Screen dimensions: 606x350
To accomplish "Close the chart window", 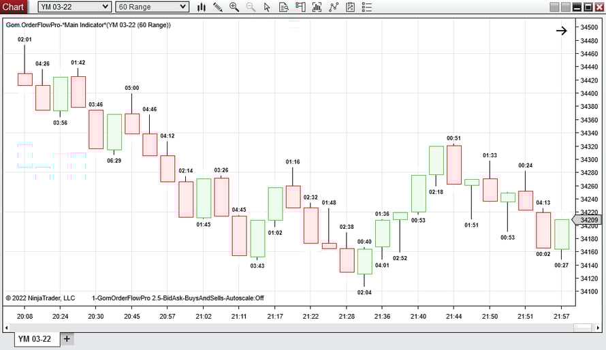I will point(599,7).
